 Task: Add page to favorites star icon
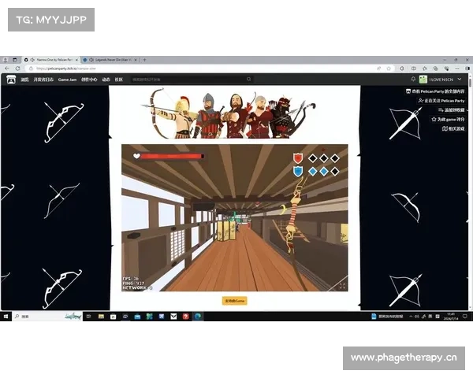click(389, 69)
